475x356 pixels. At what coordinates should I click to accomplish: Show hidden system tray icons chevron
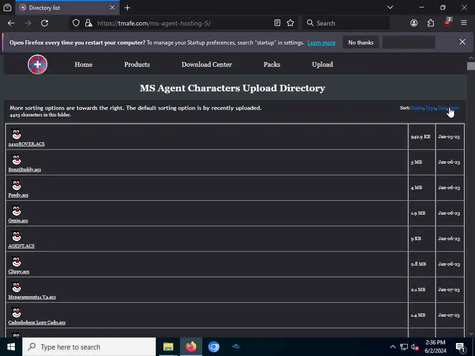(392, 347)
